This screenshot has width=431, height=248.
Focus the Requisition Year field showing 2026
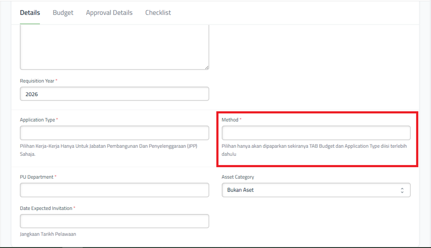click(x=114, y=94)
